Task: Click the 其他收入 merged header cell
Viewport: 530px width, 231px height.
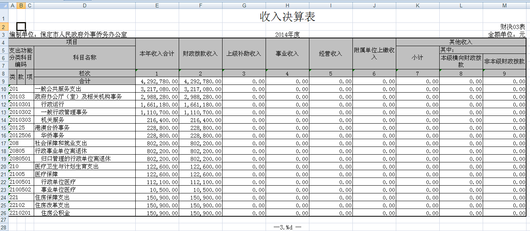Action: tap(461, 42)
